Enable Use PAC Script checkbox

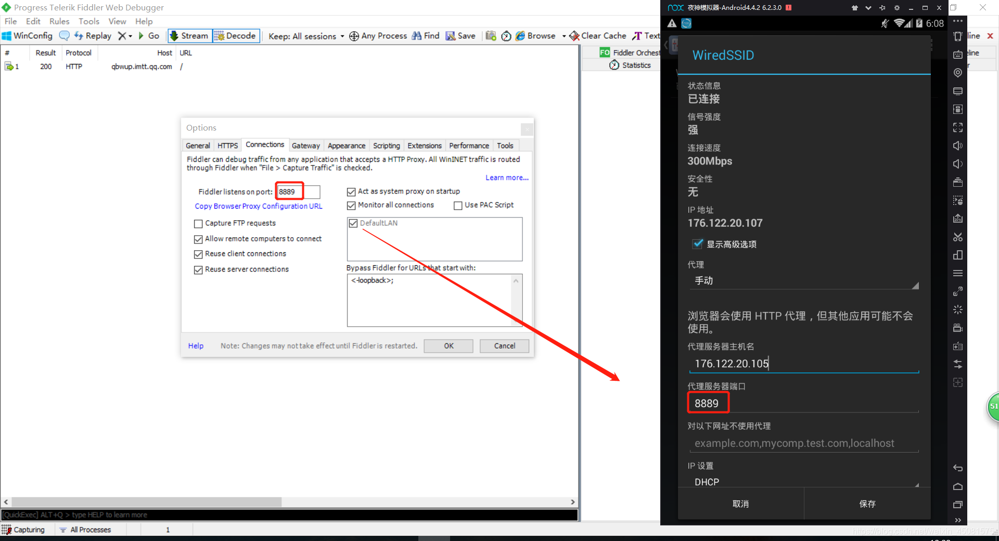(x=458, y=205)
